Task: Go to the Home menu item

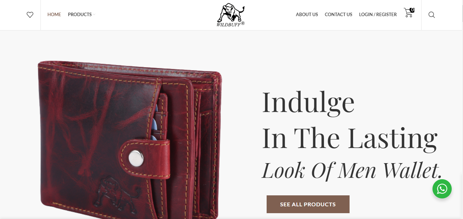Action: [54, 15]
